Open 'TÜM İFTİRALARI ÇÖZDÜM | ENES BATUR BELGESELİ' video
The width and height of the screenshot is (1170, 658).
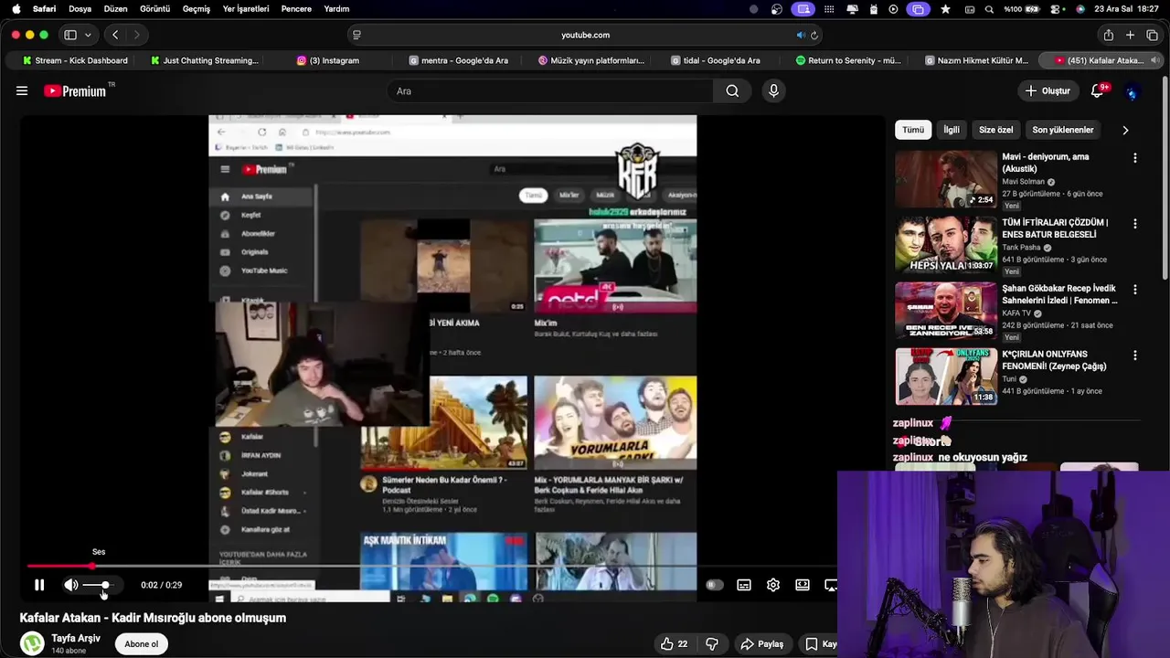tap(1055, 228)
